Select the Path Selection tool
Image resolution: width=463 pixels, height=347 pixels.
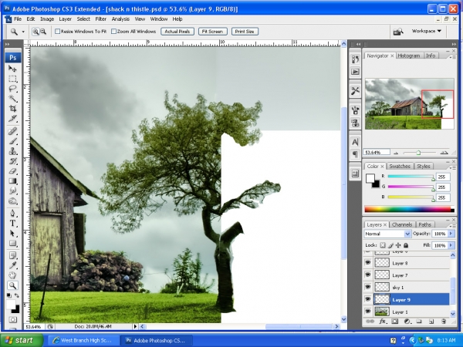[x=12, y=233]
